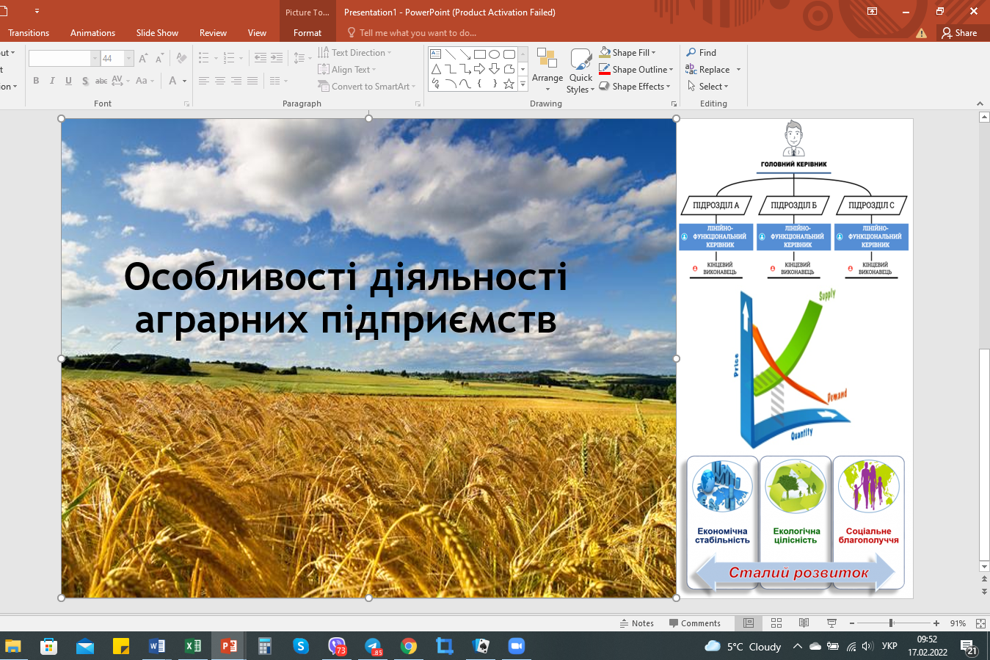This screenshot has height=660, width=990.
Task: Toggle Underline formatting
Action: (x=68, y=81)
